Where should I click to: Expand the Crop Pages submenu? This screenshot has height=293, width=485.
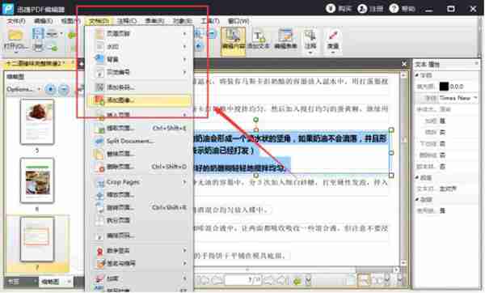tap(139, 182)
